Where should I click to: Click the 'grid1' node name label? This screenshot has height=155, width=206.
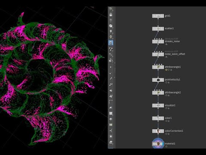[168, 16]
